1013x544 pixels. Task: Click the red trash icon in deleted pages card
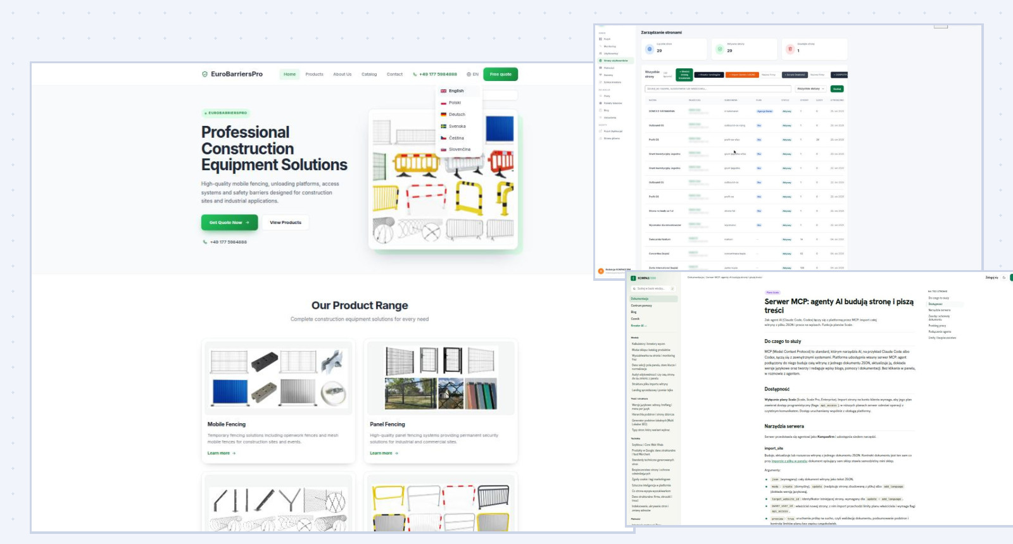tap(790, 49)
